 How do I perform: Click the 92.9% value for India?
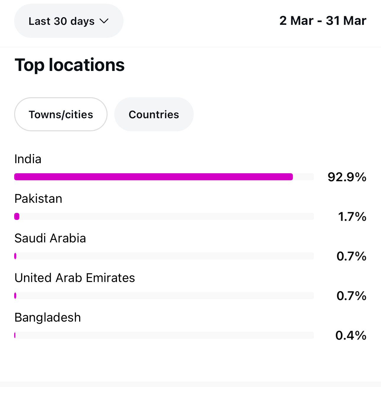[x=347, y=177]
